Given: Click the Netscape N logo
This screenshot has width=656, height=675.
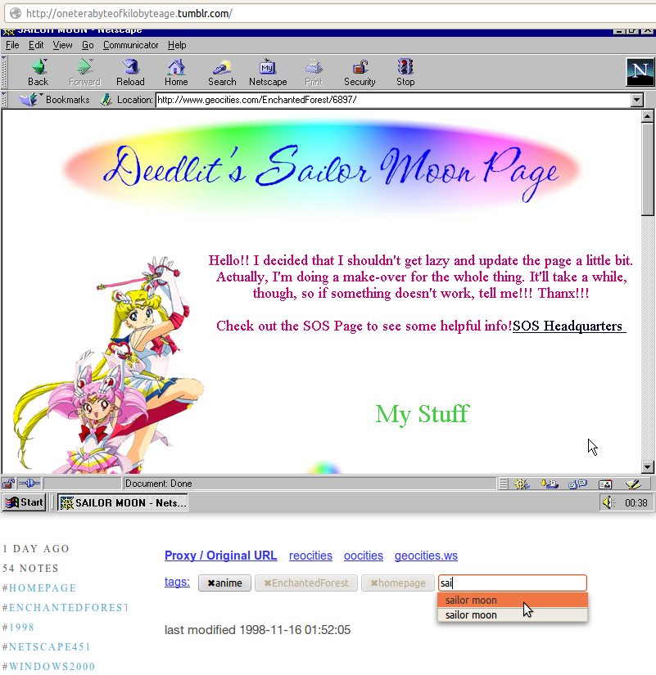Looking at the screenshot, I should [x=640, y=72].
